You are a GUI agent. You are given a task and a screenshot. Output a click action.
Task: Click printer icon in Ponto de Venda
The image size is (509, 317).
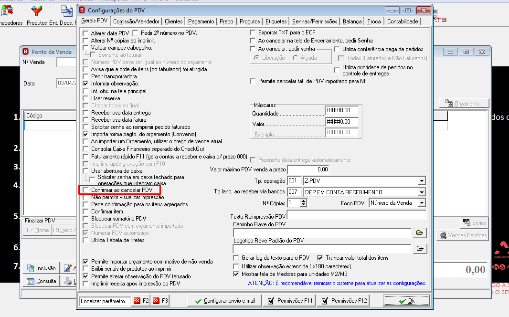pyautogui.click(x=68, y=281)
